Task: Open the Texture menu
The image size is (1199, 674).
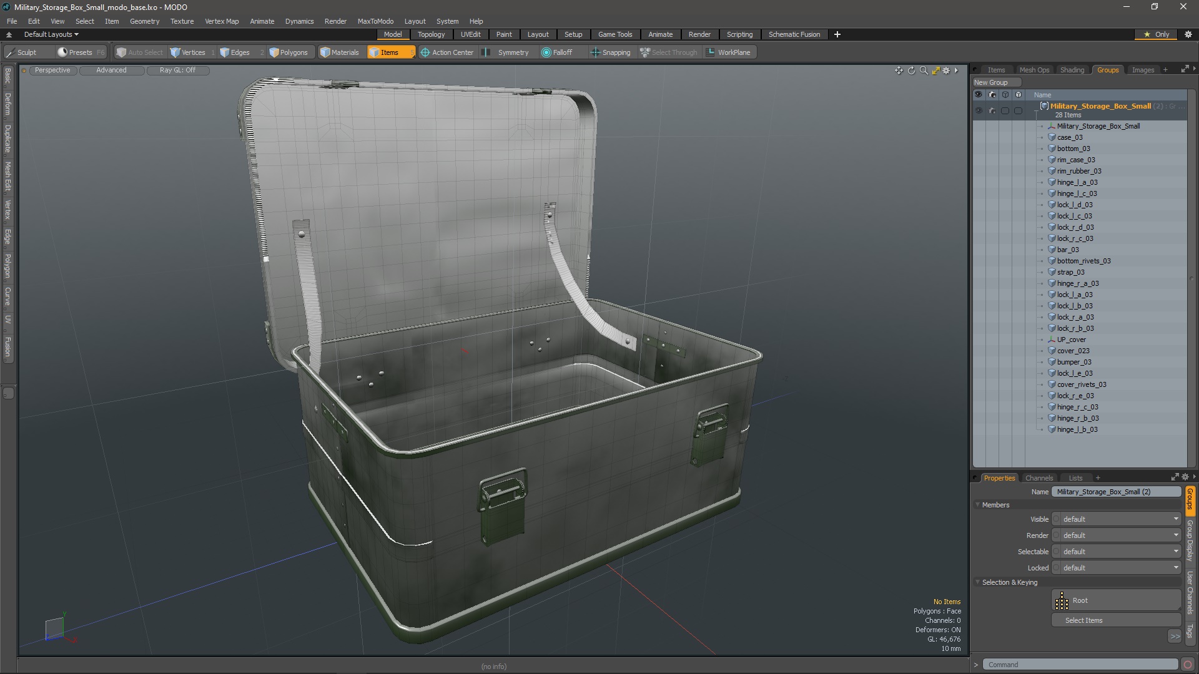Action: coord(182,21)
